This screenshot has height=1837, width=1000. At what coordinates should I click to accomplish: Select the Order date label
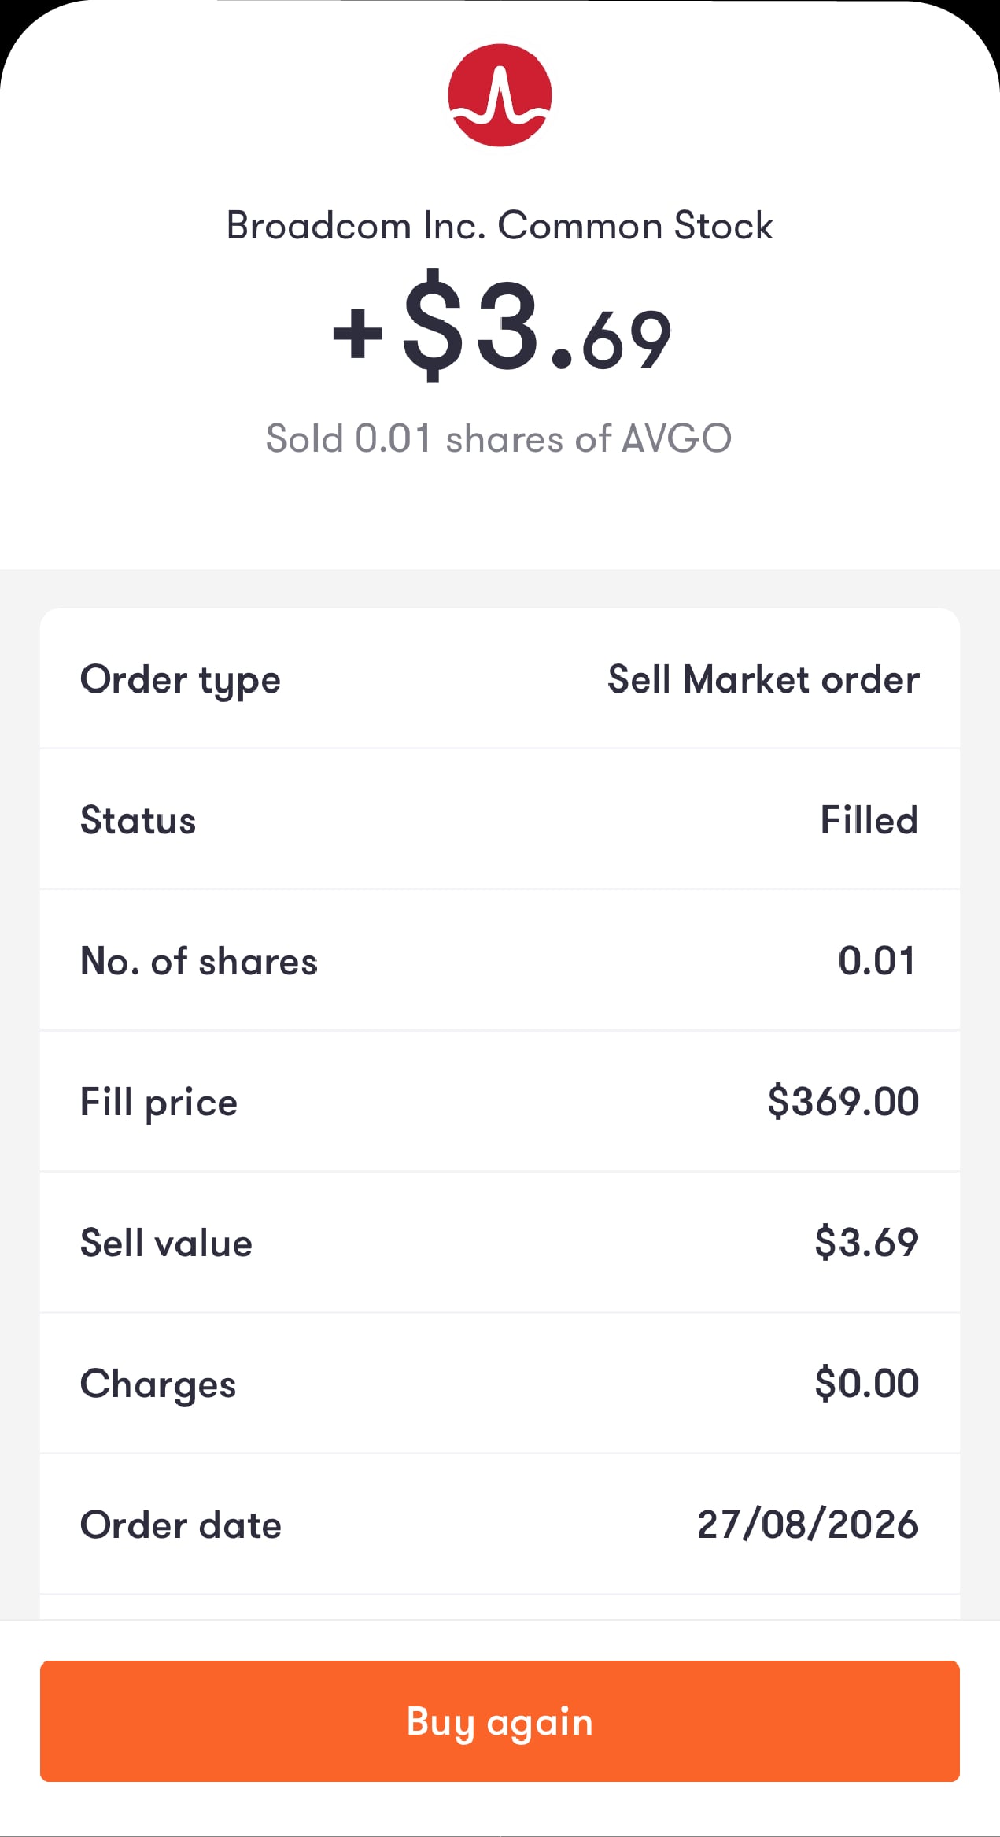pyautogui.click(x=181, y=1525)
